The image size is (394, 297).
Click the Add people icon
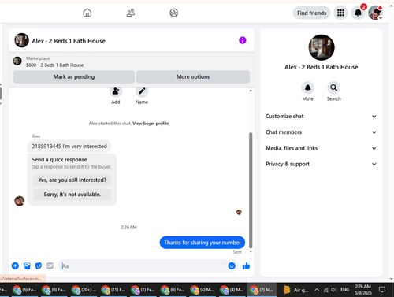(x=116, y=91)
